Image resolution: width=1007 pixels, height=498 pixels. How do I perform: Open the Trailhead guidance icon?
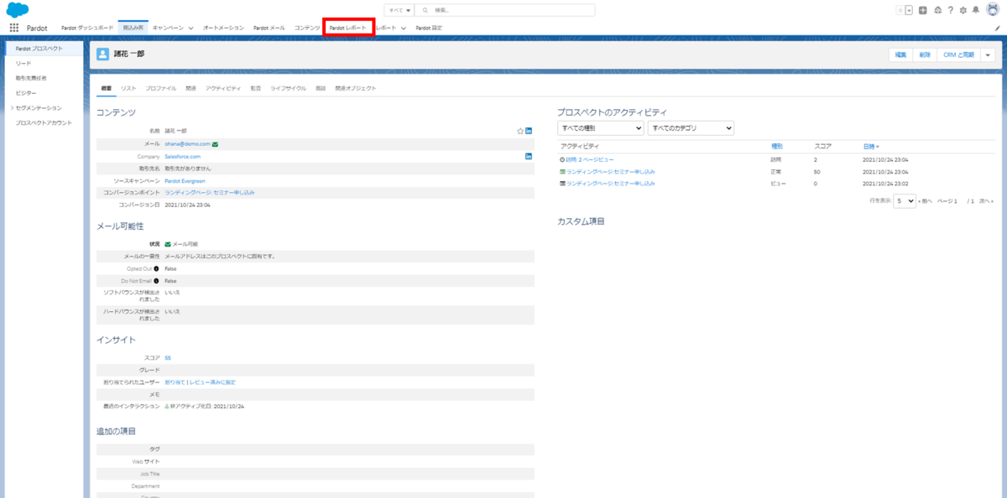click(937, 10)
